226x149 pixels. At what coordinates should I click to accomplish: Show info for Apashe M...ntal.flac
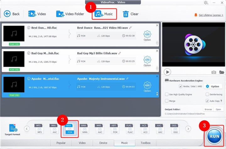(x=29, y=79)
